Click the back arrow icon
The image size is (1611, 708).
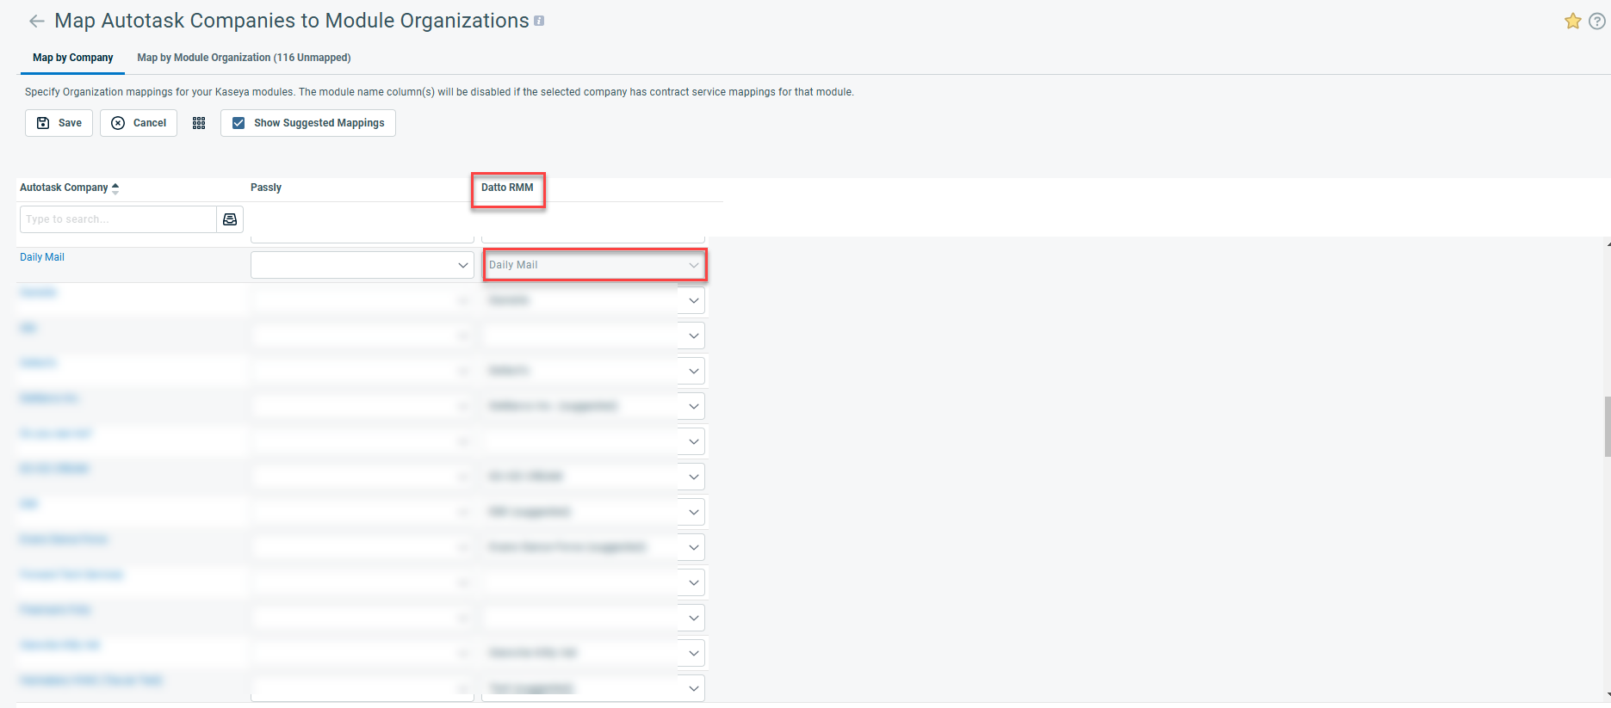tap(36, 22)
